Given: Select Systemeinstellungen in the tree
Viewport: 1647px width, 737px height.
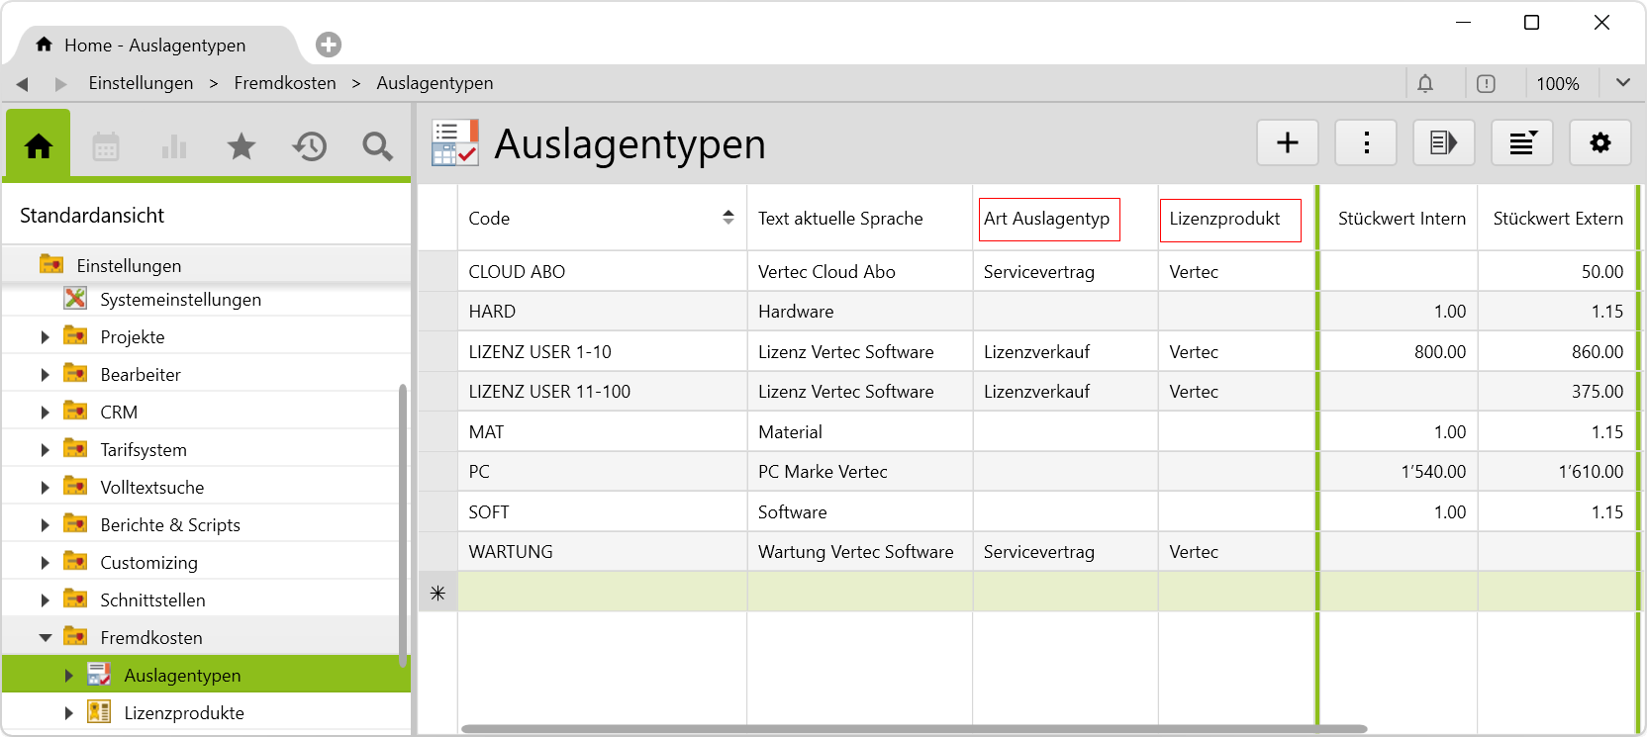Looking at the screenshot, I should tap(180, 300).
